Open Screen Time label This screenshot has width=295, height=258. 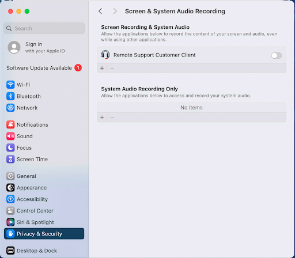32,159
